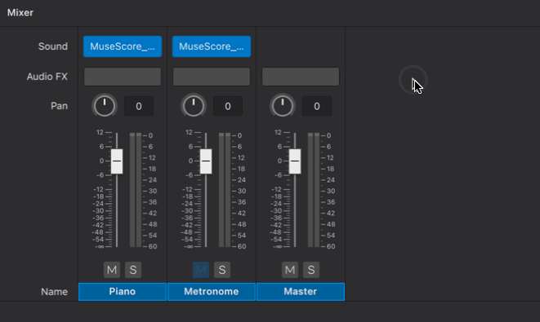The image size is (540, 322).
Task: Click the Piano pan knob
Action: pyautogui.click(x=105, y=106)
